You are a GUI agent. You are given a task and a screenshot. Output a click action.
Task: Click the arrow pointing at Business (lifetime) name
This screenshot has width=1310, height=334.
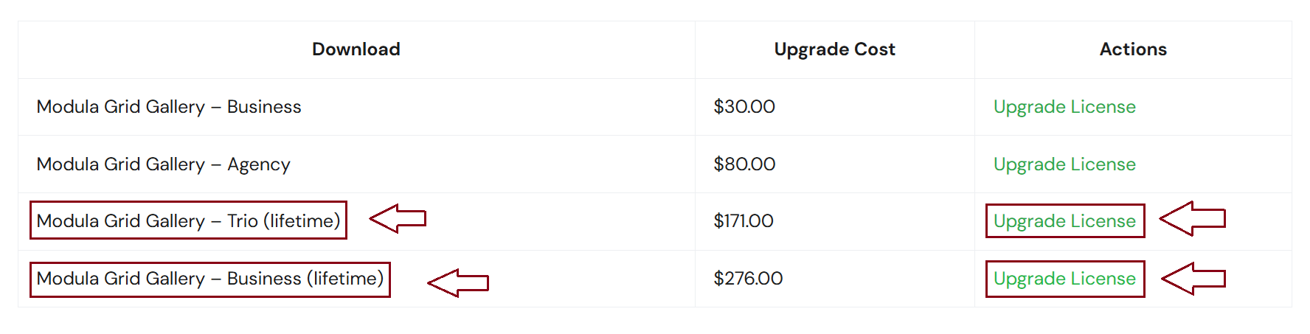click(x=458, y=283)
